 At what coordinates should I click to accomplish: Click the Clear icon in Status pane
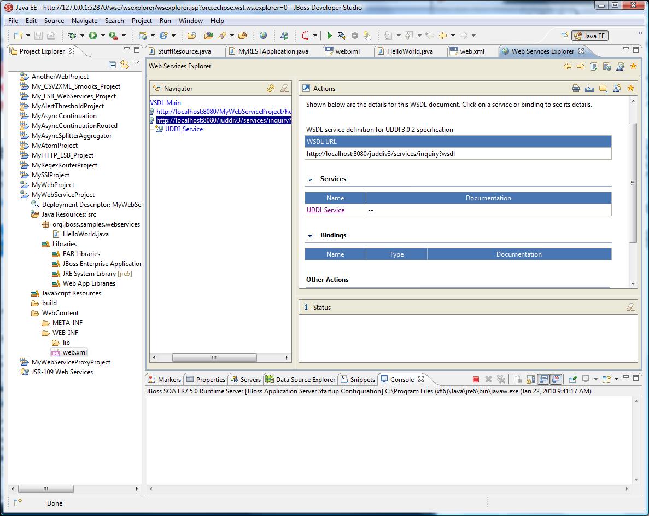coord(630,307)
